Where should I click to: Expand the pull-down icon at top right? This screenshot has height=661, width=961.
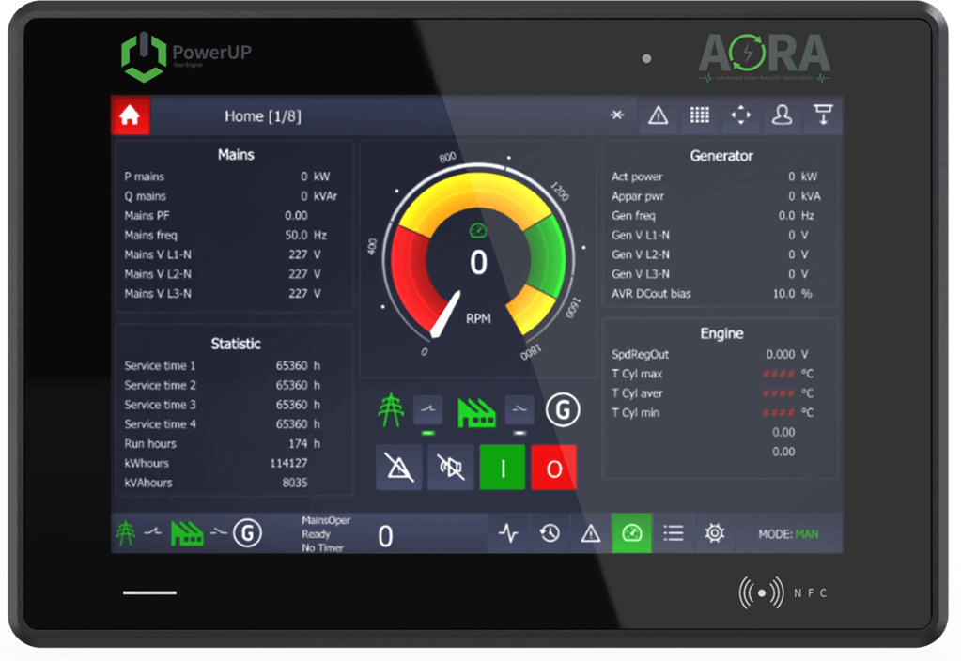(x=823, y=115)
